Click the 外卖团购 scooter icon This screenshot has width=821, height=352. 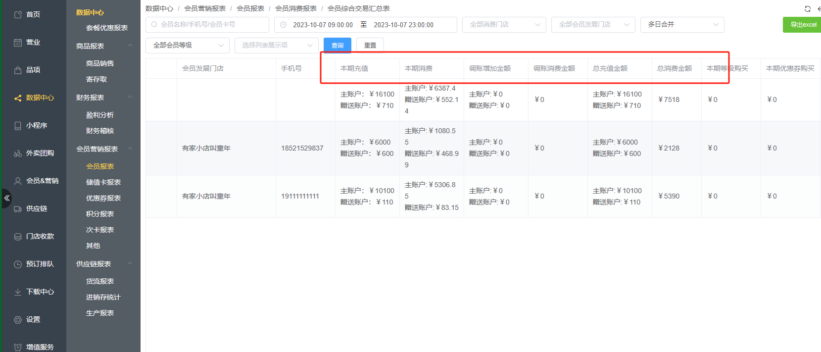point(18,153)
